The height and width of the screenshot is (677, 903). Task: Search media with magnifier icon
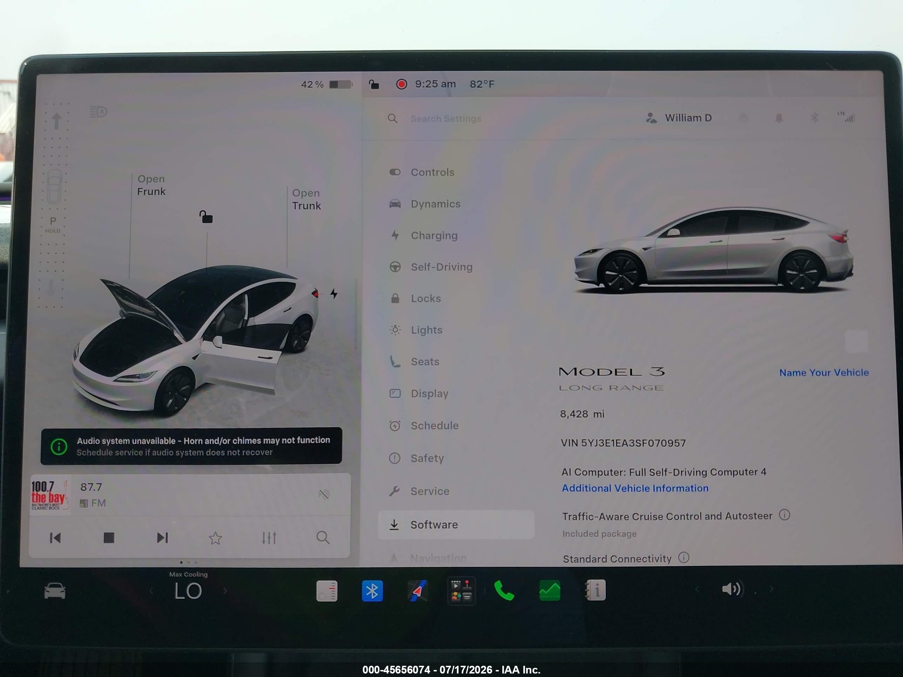(x=323, y=538)
